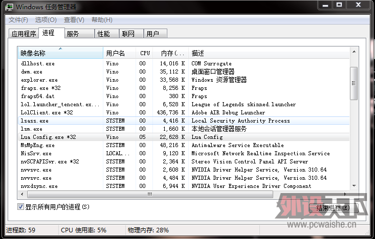Maximize the Task Manager window
Viewport: 375px width, 239px height.
tap(339, 5)
